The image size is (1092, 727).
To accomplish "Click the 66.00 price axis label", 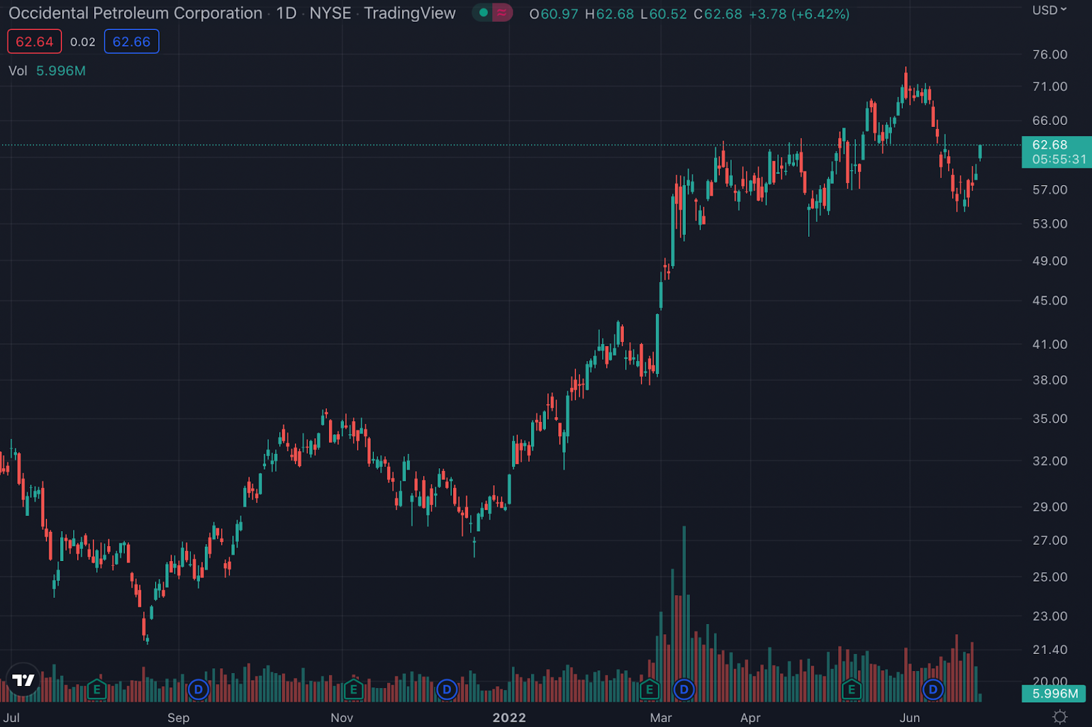I will 1050,121.
